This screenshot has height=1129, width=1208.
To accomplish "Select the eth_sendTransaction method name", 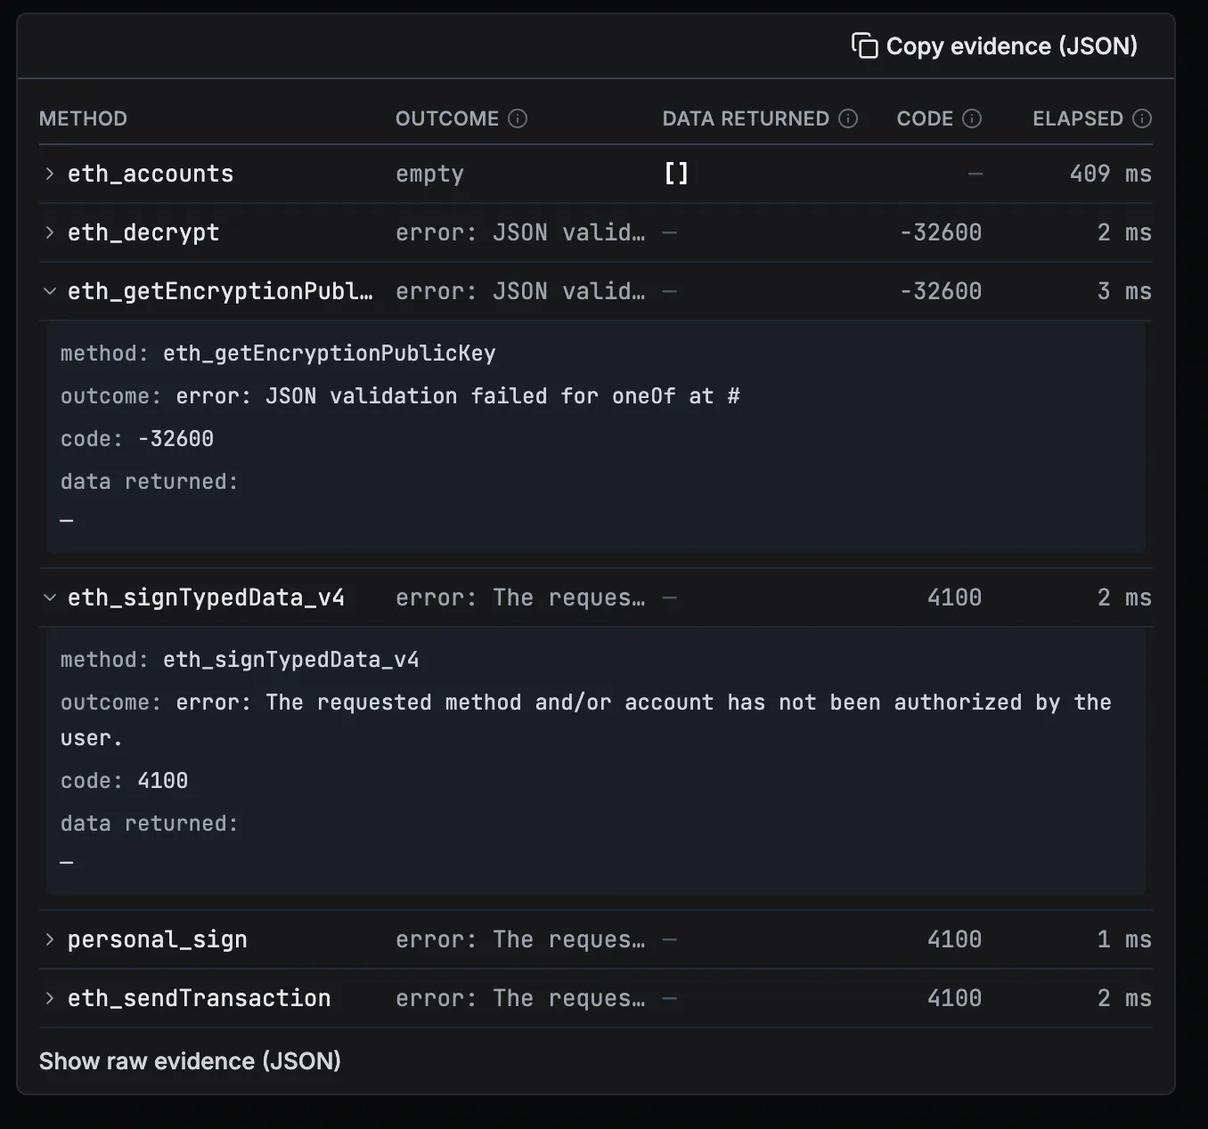I will click(x=199, y=998).
